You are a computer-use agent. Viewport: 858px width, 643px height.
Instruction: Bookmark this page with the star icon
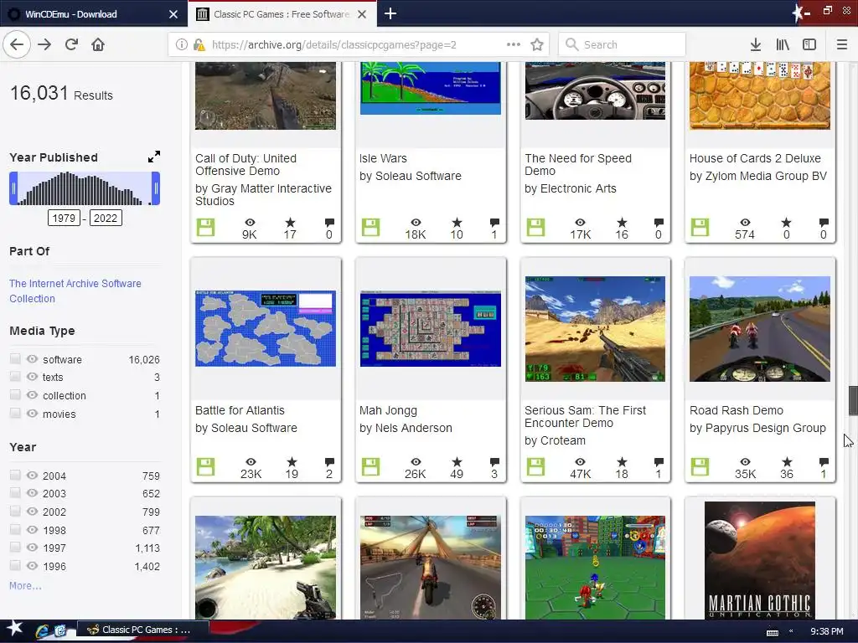tap(537, 44)
